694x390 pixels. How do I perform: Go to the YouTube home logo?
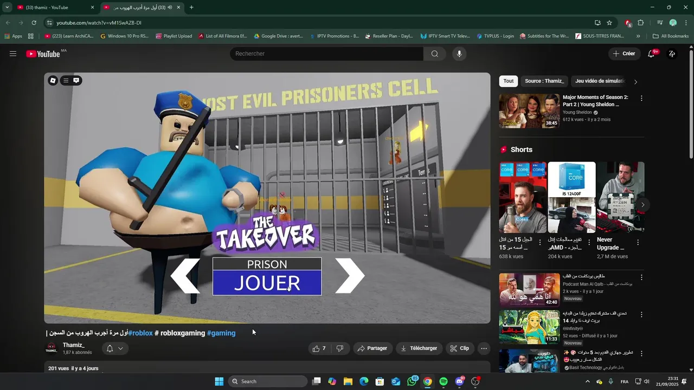coord(43,54)
